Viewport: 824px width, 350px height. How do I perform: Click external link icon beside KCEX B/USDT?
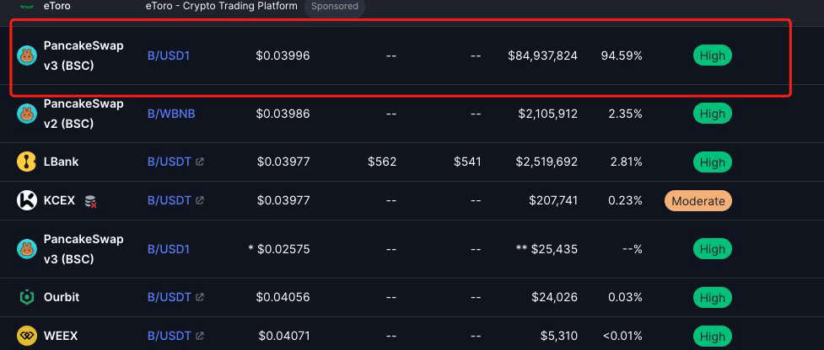click(200, 201)
